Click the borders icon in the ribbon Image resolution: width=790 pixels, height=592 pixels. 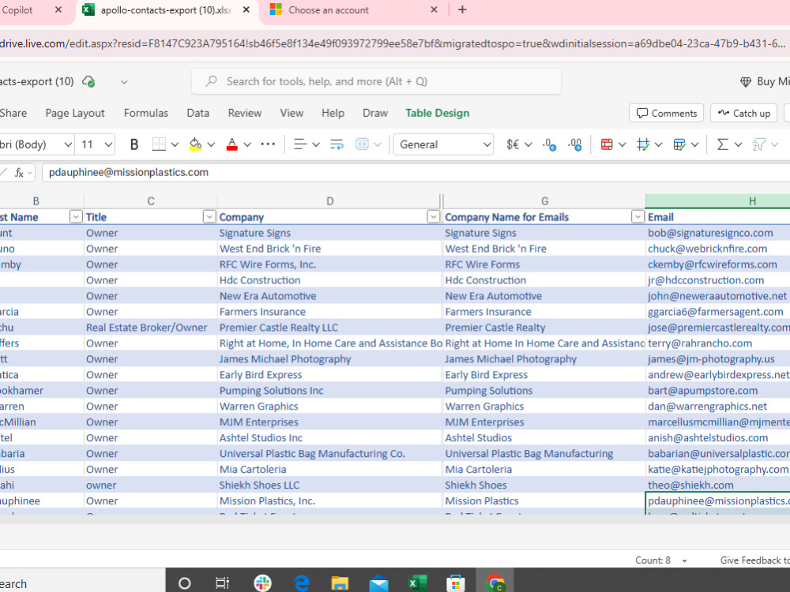159,145
